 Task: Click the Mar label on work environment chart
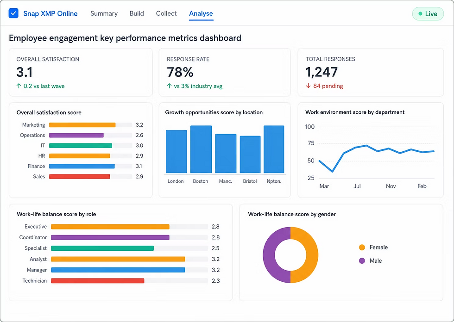tap(324, 186)
